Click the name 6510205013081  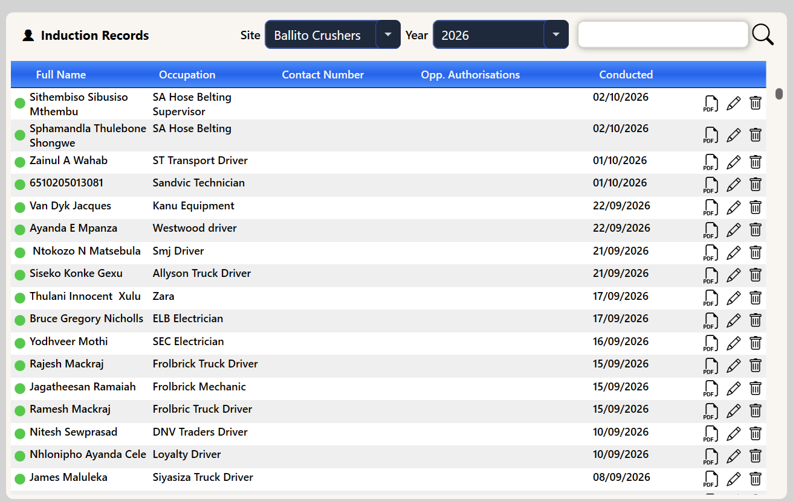tap(66, 183)
